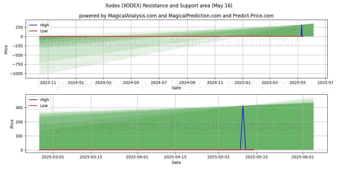Click the 'Date' axis label under the bottom chart
The height and width of the screenshot is (169, 338).
pyautogui.click(x=176, y=163)
